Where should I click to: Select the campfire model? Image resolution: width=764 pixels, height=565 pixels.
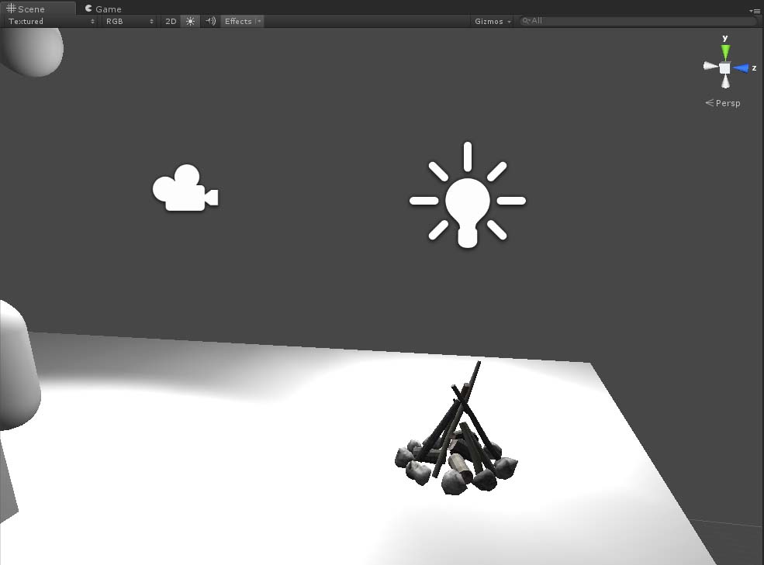pos(456,429)
